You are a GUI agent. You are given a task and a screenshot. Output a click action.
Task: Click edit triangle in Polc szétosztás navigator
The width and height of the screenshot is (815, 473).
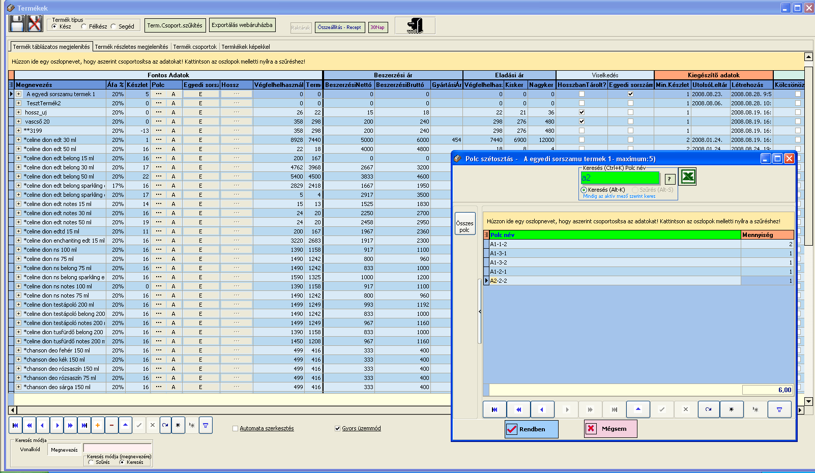point(638,409)
